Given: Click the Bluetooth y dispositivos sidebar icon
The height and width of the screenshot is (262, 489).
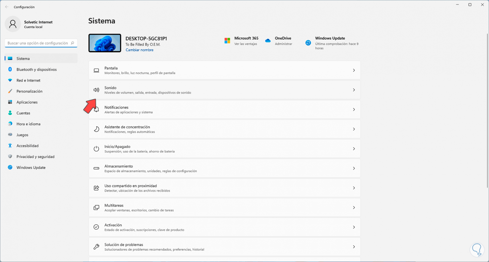Looking at the screenshot, I should click(x=10, y=69).
